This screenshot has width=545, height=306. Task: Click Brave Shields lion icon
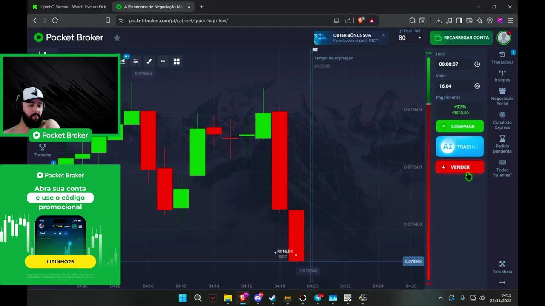pos(361,20)
